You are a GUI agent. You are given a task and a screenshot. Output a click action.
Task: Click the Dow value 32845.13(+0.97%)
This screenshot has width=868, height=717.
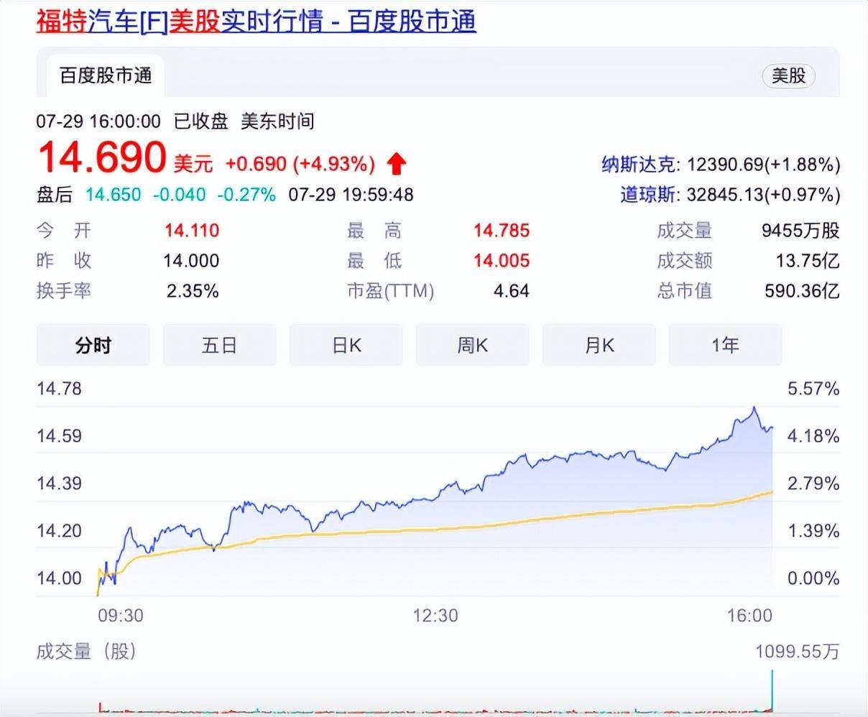[763, 195]
